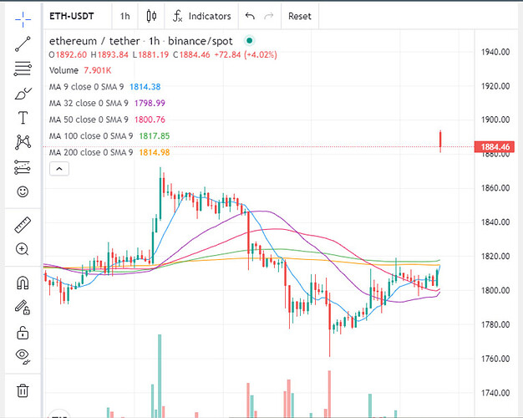Toggle lock all drawing tools
This screenshot has height=418, width=523.
tap(23, 333)
